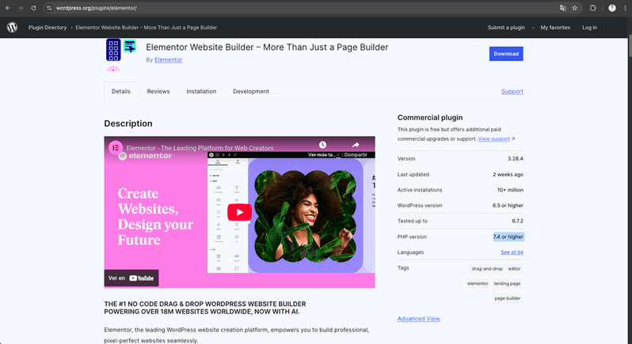Screen dimensions: 632x344
Task: Switch to the Development tab
Action: (x=251, y=91)
